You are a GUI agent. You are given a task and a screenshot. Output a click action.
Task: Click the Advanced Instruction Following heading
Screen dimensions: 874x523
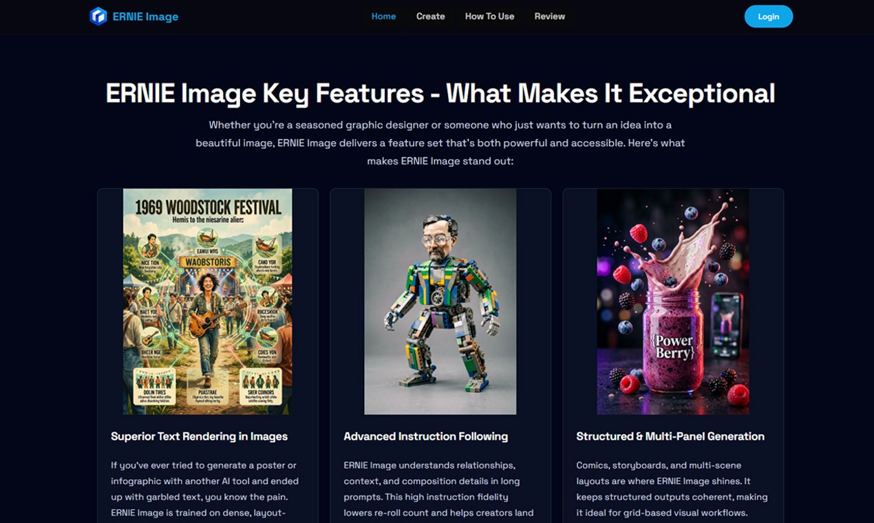(x=425, y=436)
